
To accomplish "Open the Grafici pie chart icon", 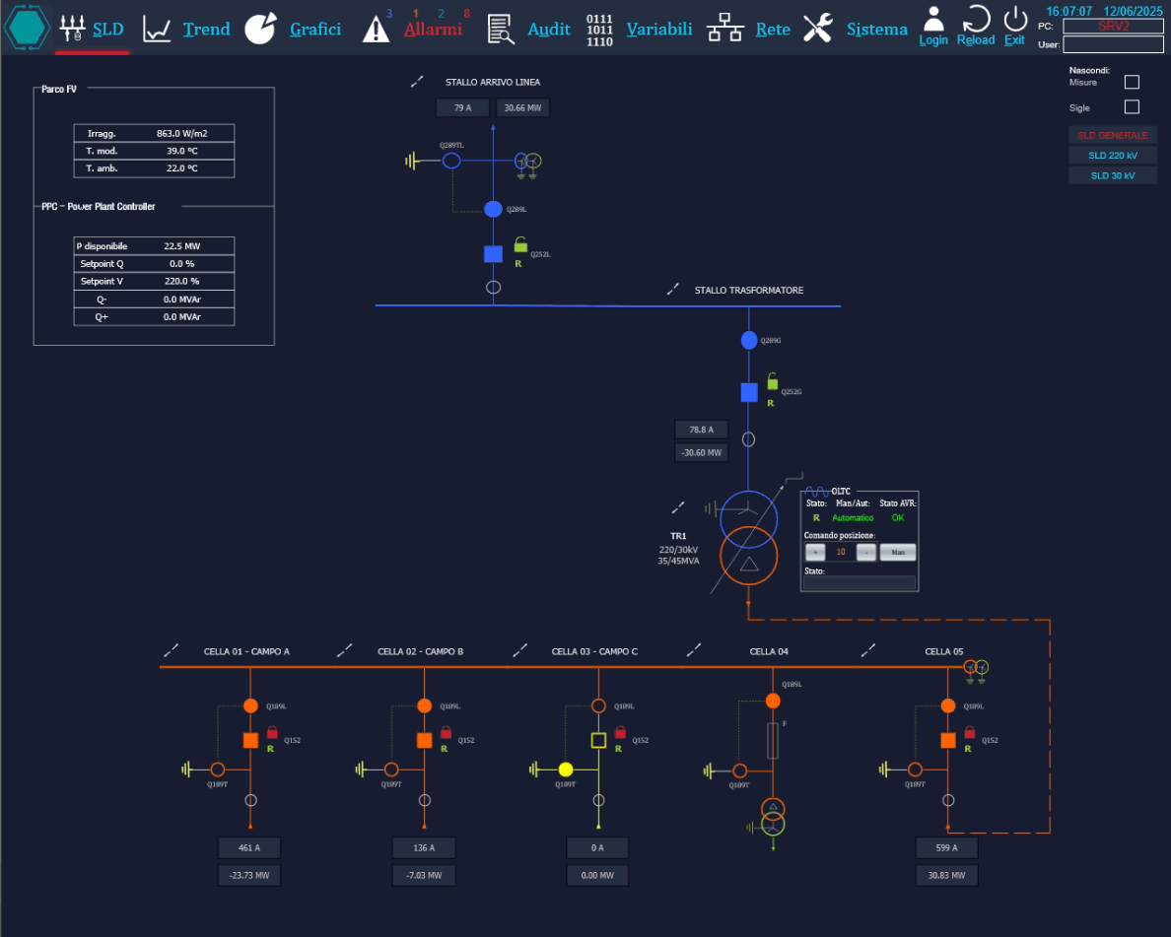I will 260,29.
